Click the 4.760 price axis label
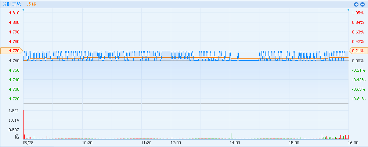 tap(14, 61)
